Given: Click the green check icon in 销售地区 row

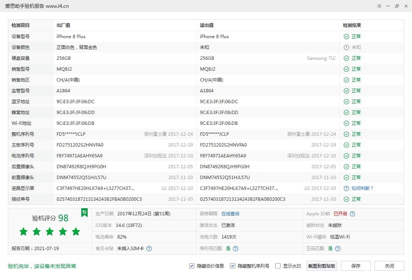Looking at the screenshot, I should 346,80.
